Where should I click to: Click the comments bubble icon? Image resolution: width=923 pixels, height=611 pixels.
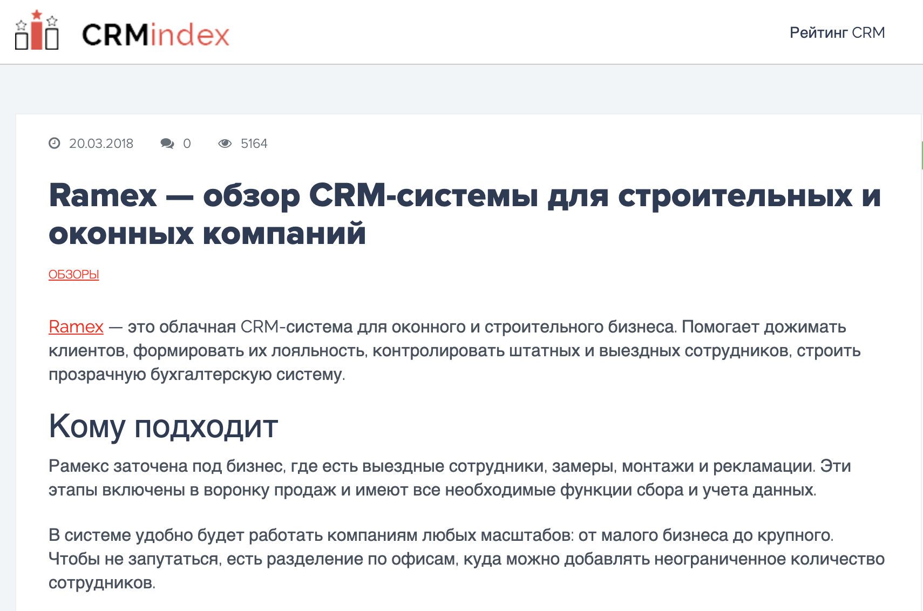tap(167, 144)
